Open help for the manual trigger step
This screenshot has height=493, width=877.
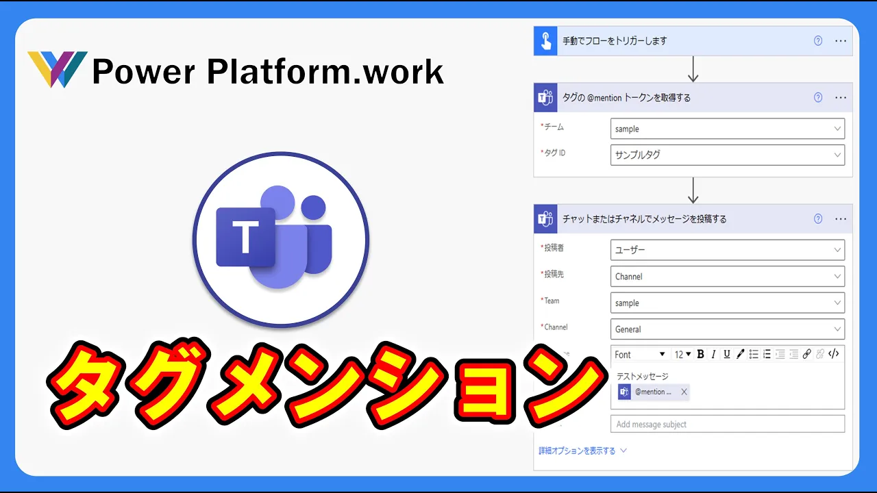pos(817,41)
